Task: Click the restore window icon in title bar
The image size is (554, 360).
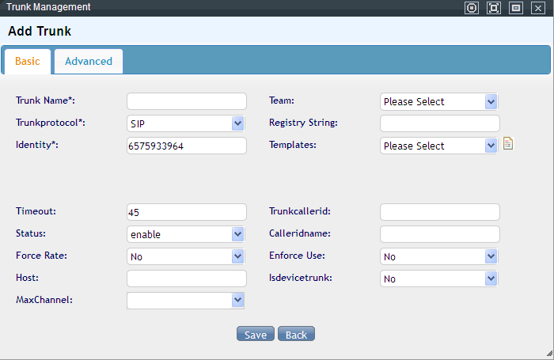Action: click(516, 8)
